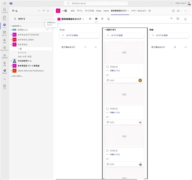Open the Apps icon in left rail
192x180 pixels.
point(4,87)
